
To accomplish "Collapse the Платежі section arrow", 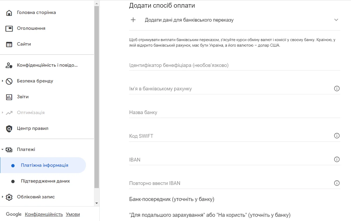I will (2, 149).
